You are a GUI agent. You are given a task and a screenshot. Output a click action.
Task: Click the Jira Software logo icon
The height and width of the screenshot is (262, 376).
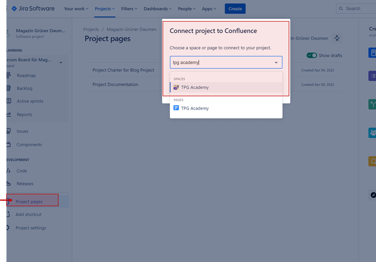point(14,9)
